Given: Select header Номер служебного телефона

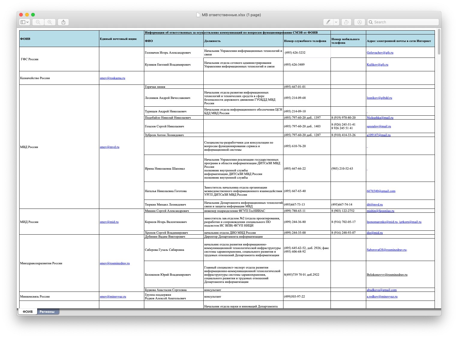Looking at the screenshot, I should tap(307, 41).
